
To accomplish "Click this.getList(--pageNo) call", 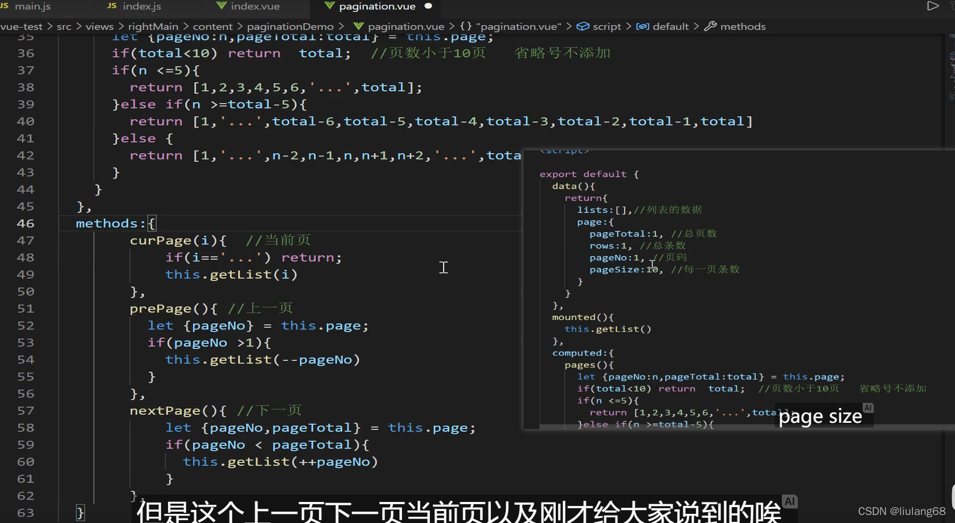I will [x=263, y=360].
